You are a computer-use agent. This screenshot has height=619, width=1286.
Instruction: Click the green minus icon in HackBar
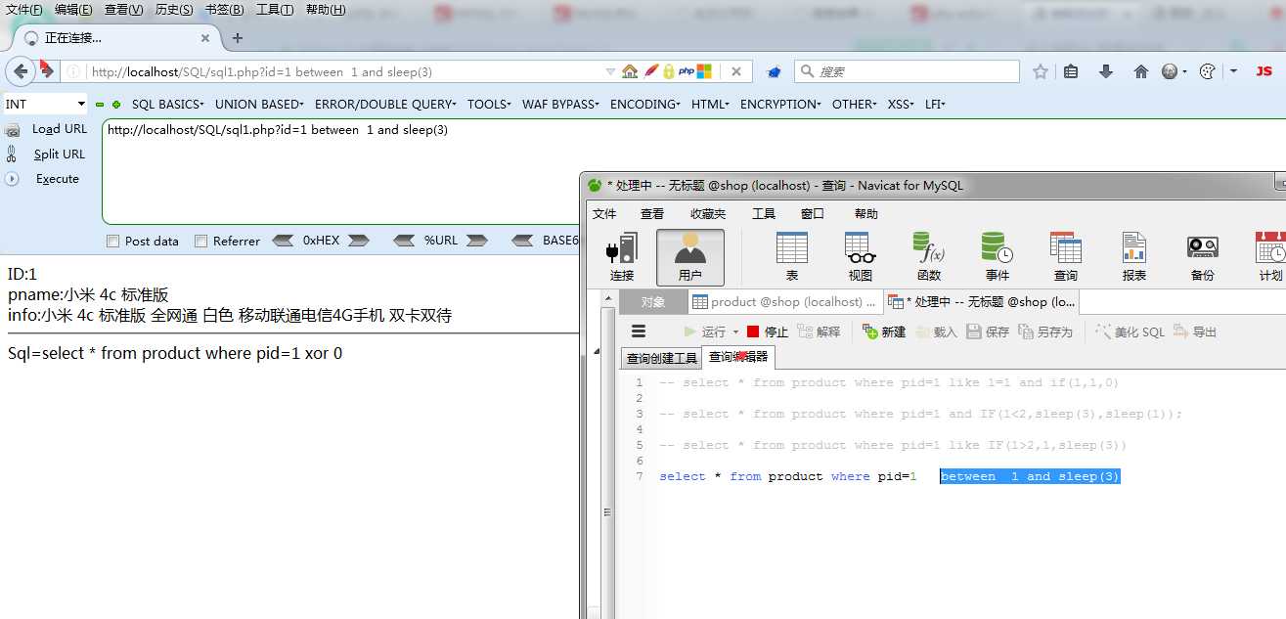pyautogui.click(x=100, y=105)
